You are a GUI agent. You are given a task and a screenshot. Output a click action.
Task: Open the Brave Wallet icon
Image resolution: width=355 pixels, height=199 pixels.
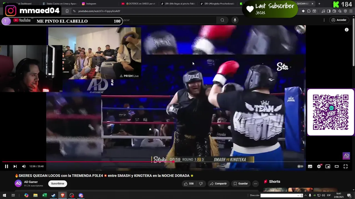(x=334, y=11)
